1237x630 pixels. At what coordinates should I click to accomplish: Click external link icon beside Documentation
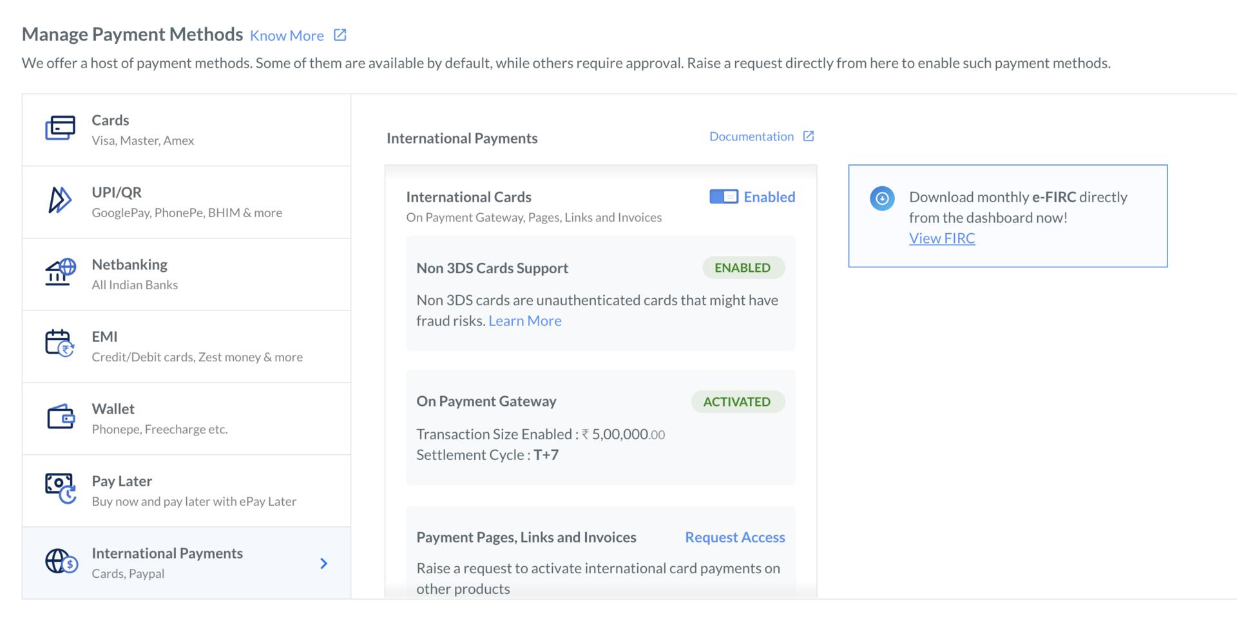point(809,137)
